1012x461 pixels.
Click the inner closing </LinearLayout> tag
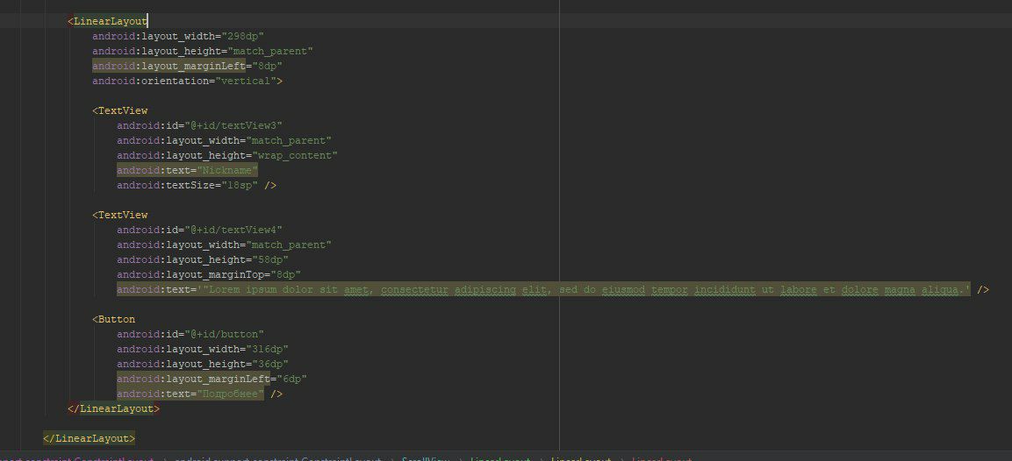click(113, 408)
